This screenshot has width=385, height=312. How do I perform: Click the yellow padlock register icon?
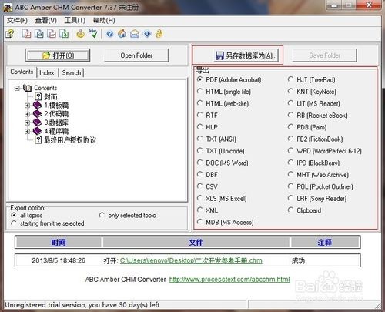click(159, 34)
